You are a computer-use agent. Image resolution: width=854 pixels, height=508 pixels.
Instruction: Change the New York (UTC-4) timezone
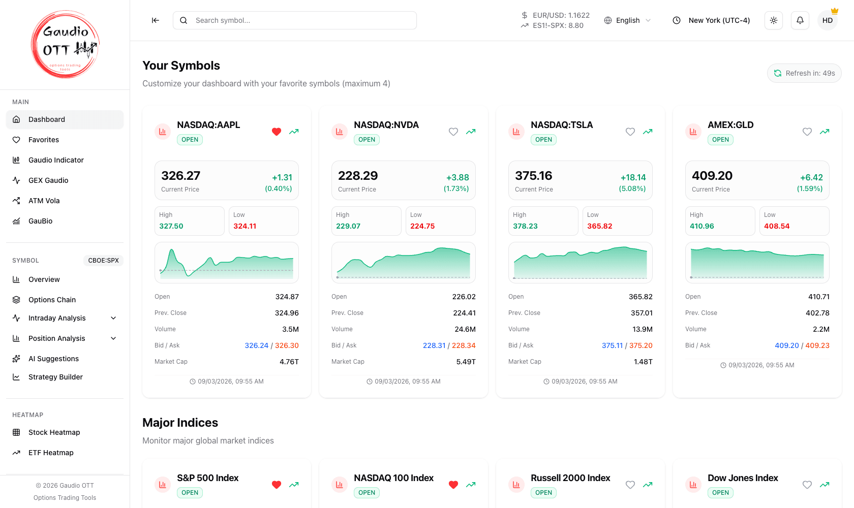[x=712, y=20]
